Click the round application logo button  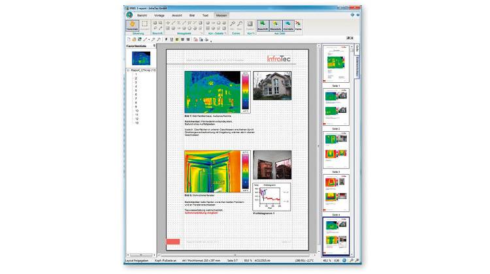(x=129, y=14)
